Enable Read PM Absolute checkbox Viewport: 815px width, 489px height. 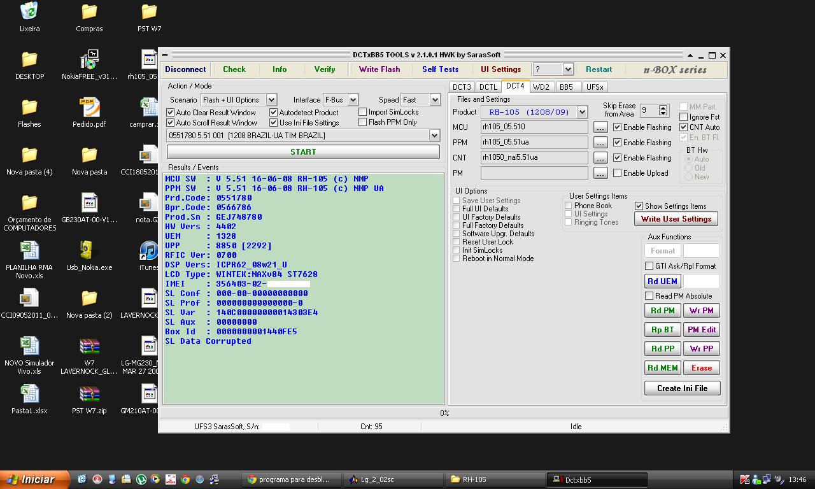click(x=649, y=295)
